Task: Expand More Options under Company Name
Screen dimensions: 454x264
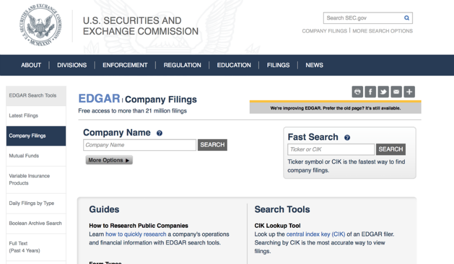Action: click(x=109, y=160)
